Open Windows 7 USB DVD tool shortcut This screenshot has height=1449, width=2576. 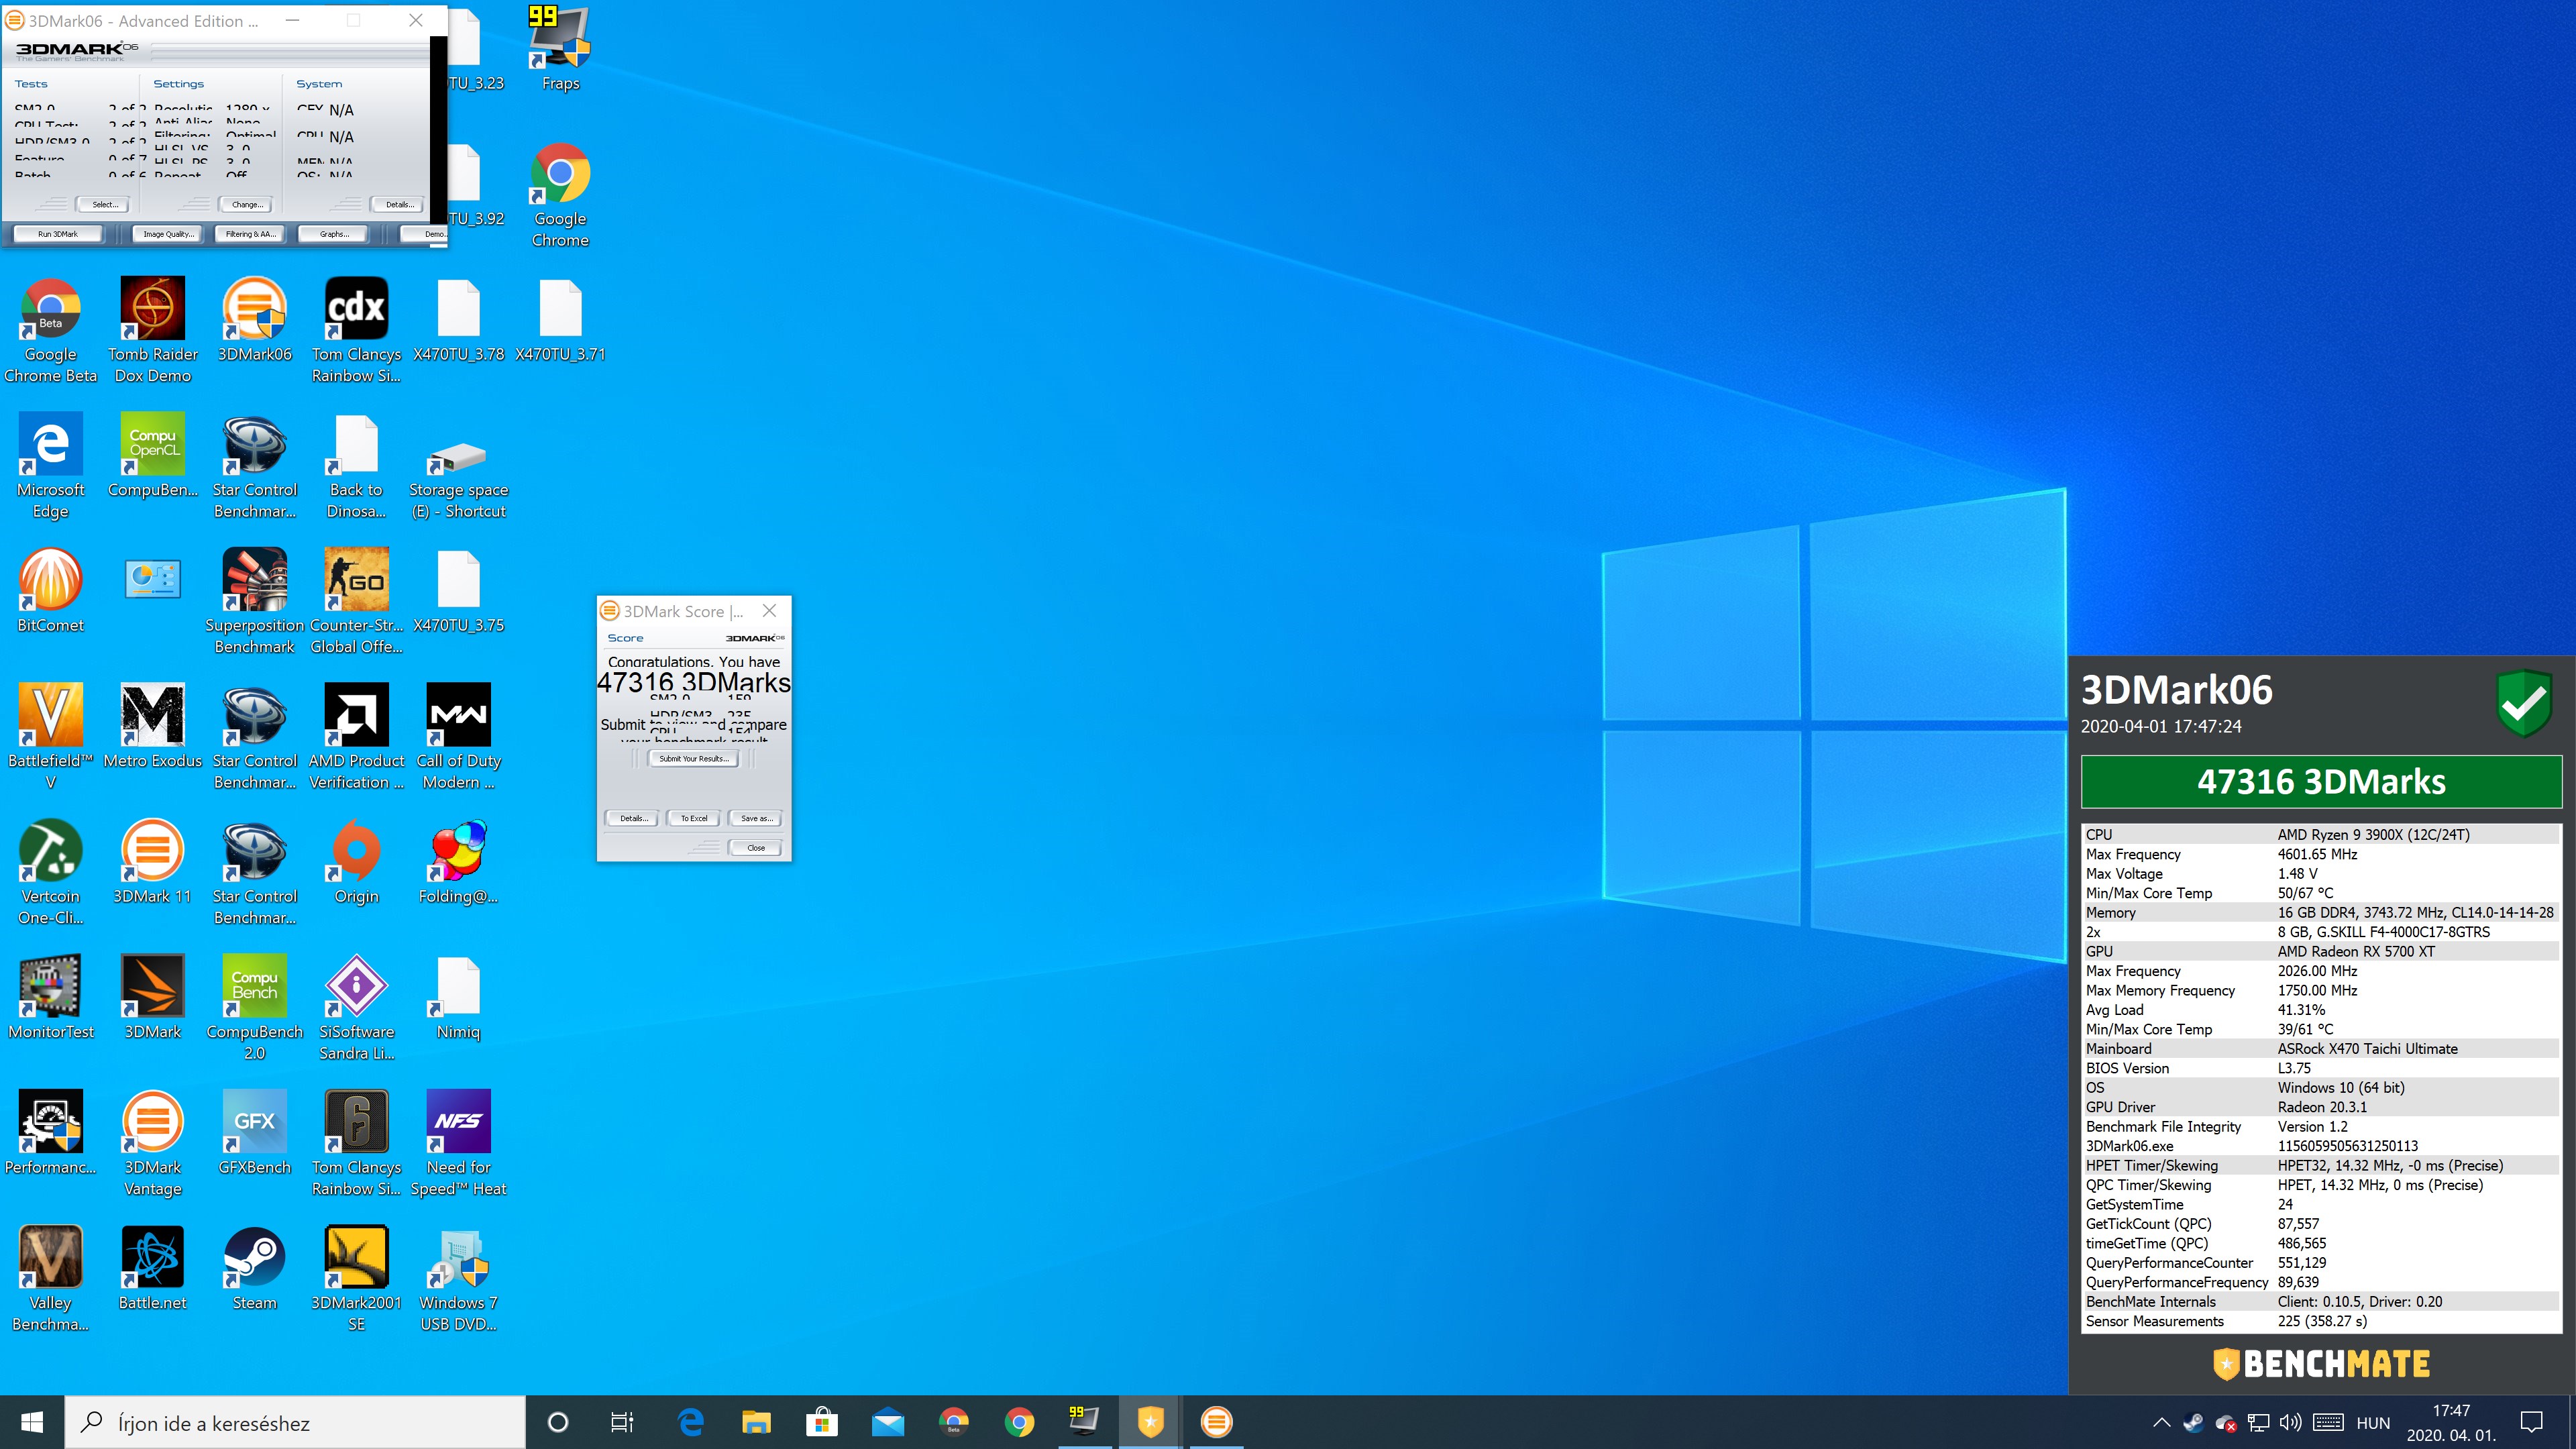click(x=459, y=1280)
